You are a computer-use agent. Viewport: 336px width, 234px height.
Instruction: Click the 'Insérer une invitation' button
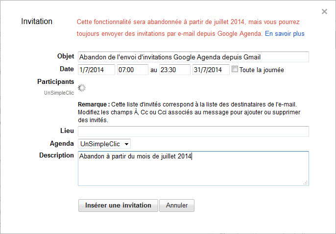pyautogui.click(x=118, y=206)
